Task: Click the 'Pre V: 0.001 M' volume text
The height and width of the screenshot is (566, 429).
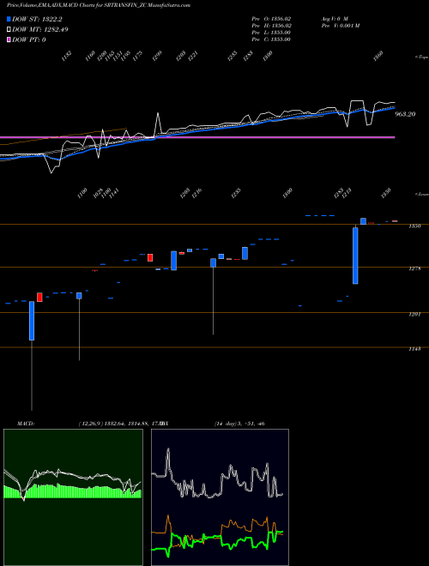Action: coord(340,26)
